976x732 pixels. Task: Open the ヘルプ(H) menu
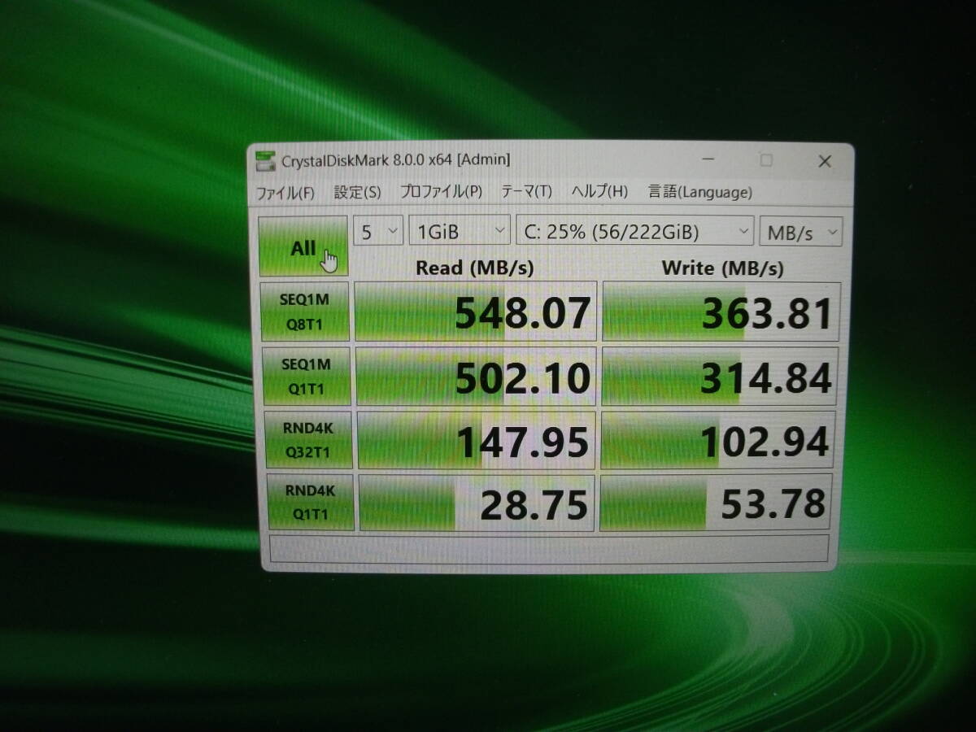599,193
